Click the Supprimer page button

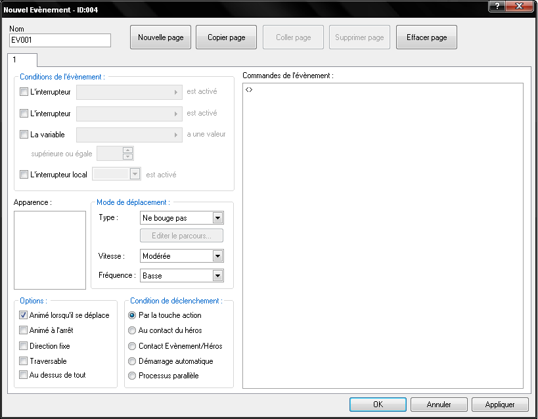click(359, 37)
